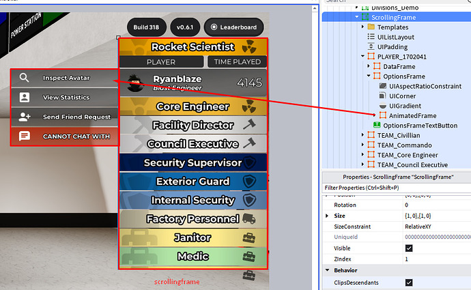Select the Core Engineer team row
Viewport: 471px width, 290px height.
point(193,106)
